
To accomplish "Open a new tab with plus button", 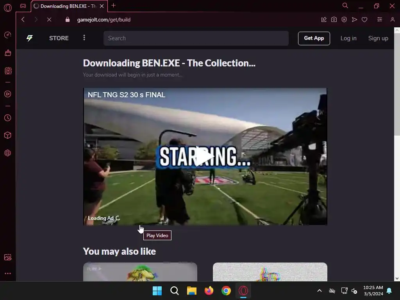I will [x=114, y=5].
